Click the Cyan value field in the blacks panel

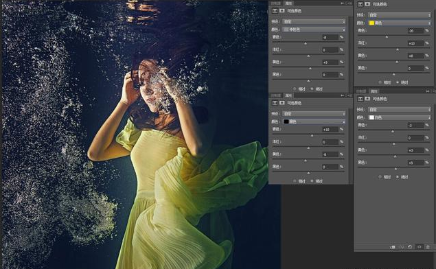[330, 130]
